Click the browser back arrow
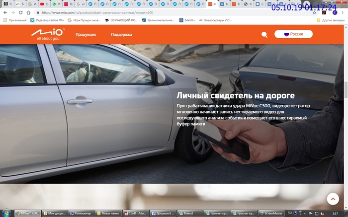 pos(5,12)
